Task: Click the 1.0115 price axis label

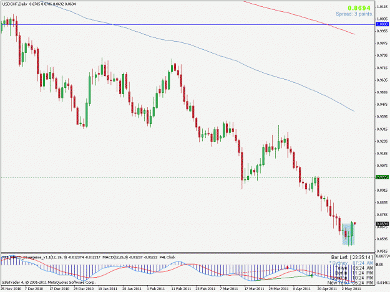Action: coord(383,7)
